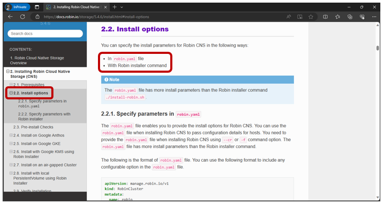Screen dimensions: 384x204
Task: Minimize the browser window
Action: 349,7
